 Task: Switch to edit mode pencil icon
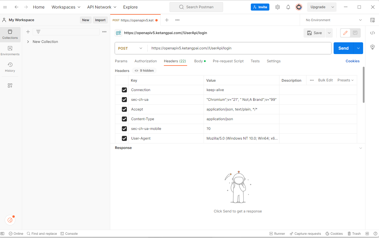(345, 33)
